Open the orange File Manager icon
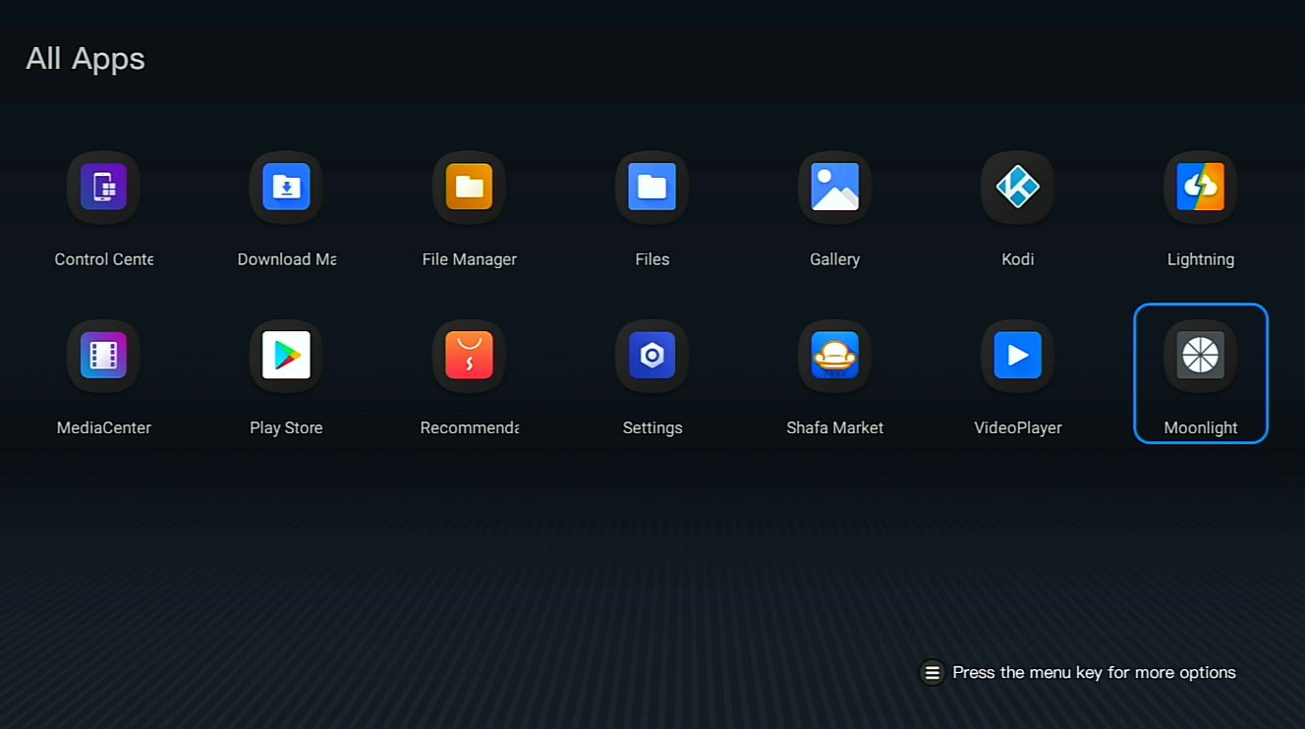This screenshot has width=1305, height=729. (x=469, y=187)
